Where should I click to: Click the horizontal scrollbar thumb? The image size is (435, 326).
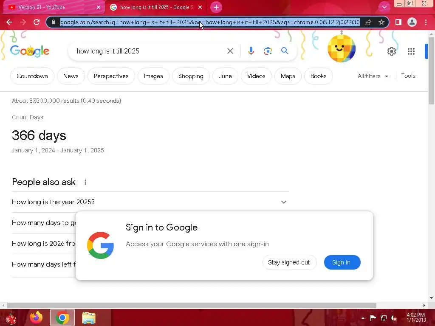coord(192,305)
